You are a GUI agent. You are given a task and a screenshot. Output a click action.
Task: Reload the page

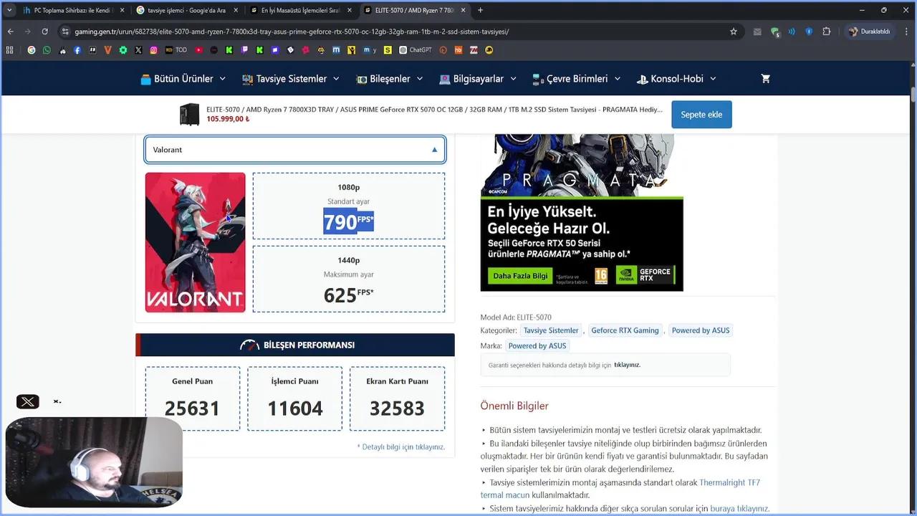point(44,32)
